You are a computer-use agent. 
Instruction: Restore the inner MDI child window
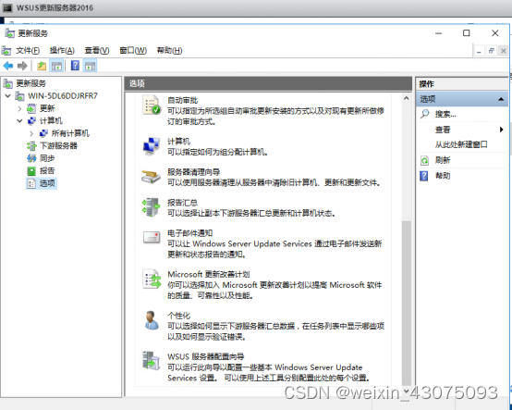point(491,51)
